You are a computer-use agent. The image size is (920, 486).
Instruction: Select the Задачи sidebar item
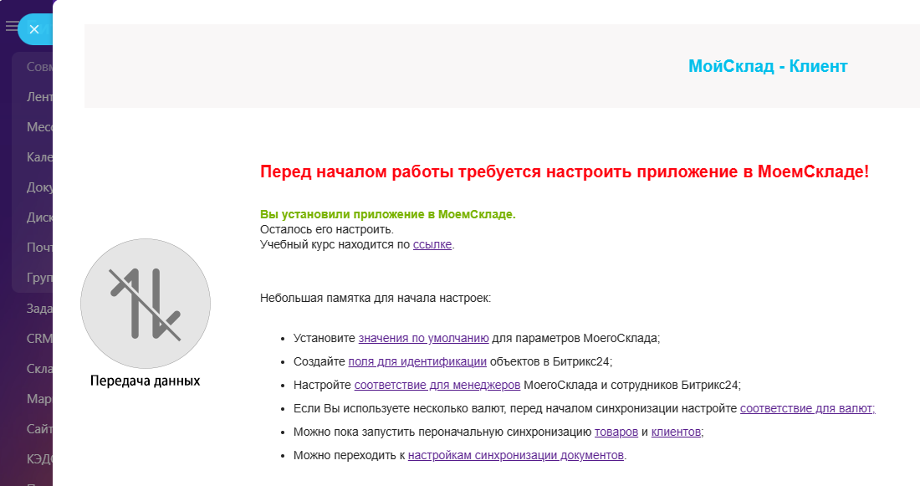[x=39, y=309]
